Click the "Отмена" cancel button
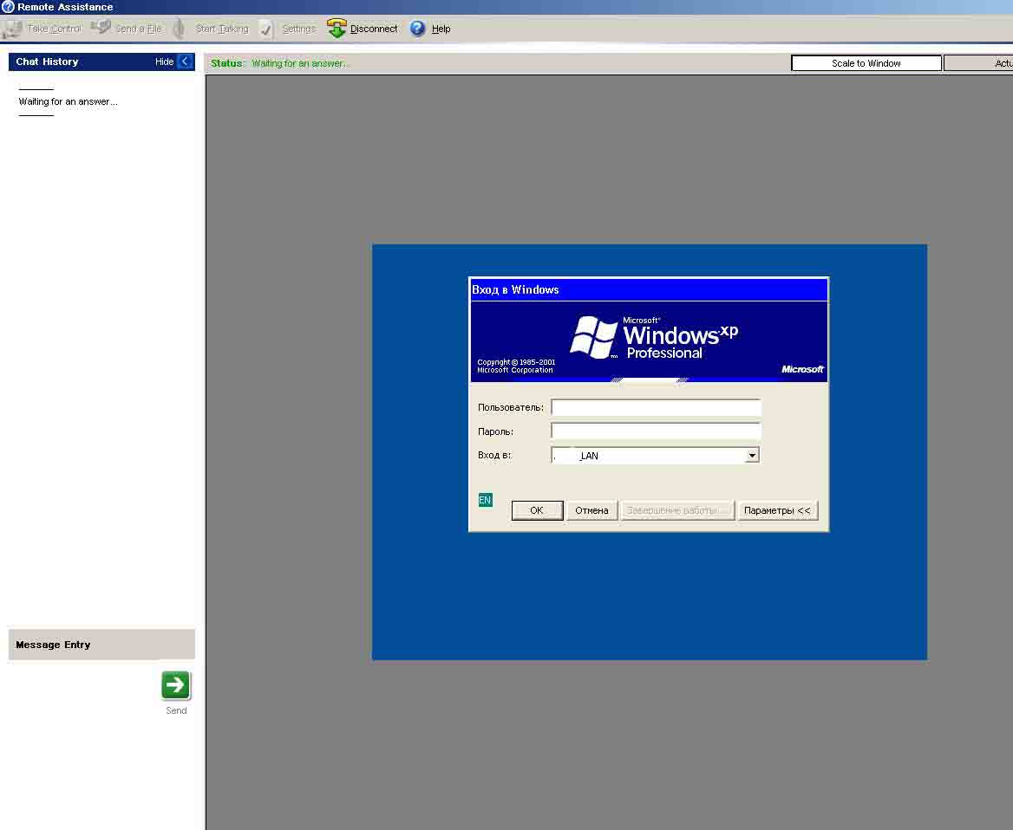1013x830 pixels. (591, 510)
